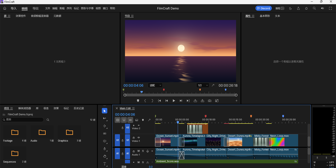Toggle lock on the Video 1 track

click(122, 140)
